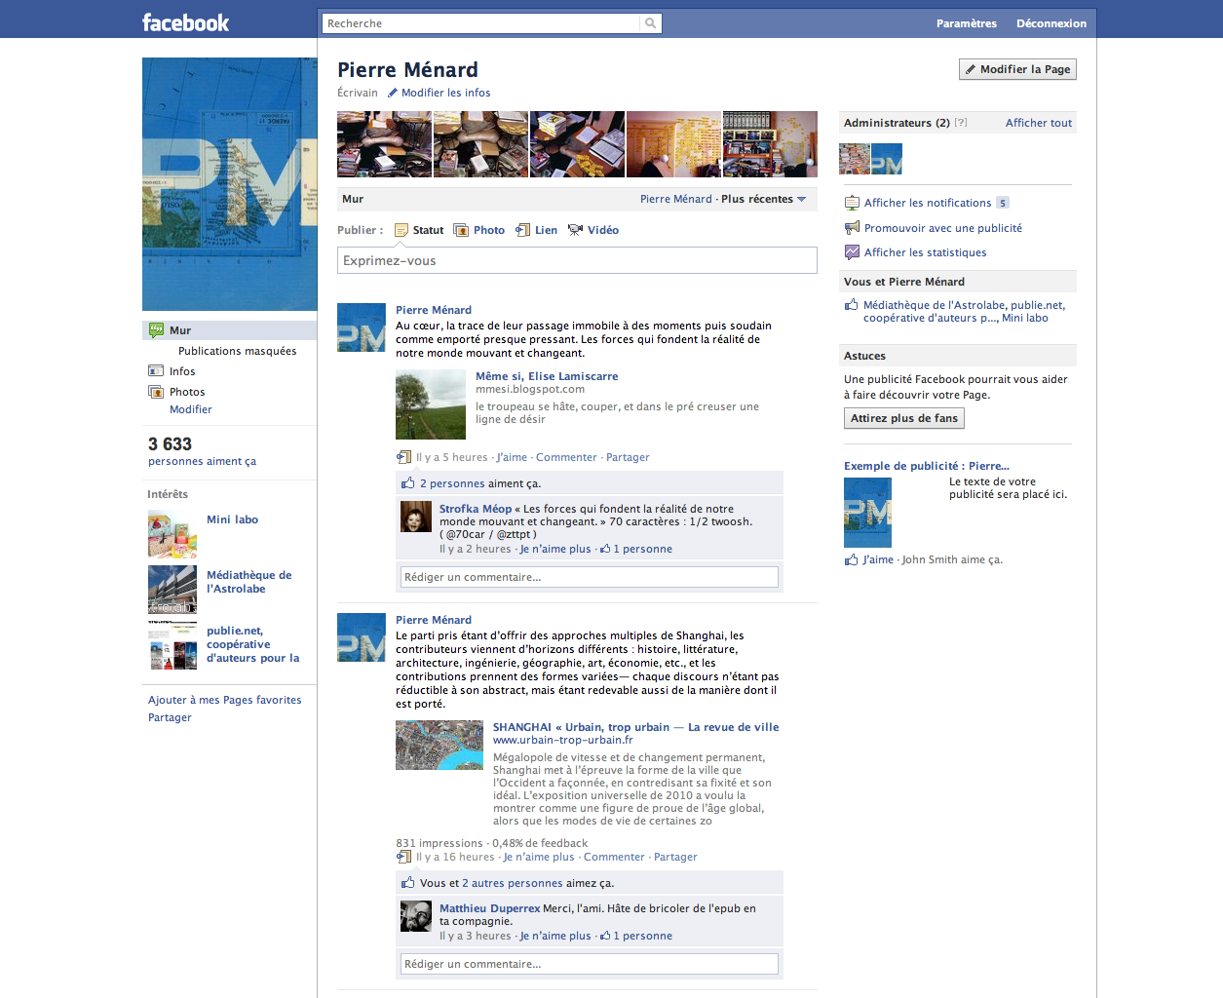The image size is (1223, 998).
Task: Select the Photo publish icon
Action: [461, 231]
